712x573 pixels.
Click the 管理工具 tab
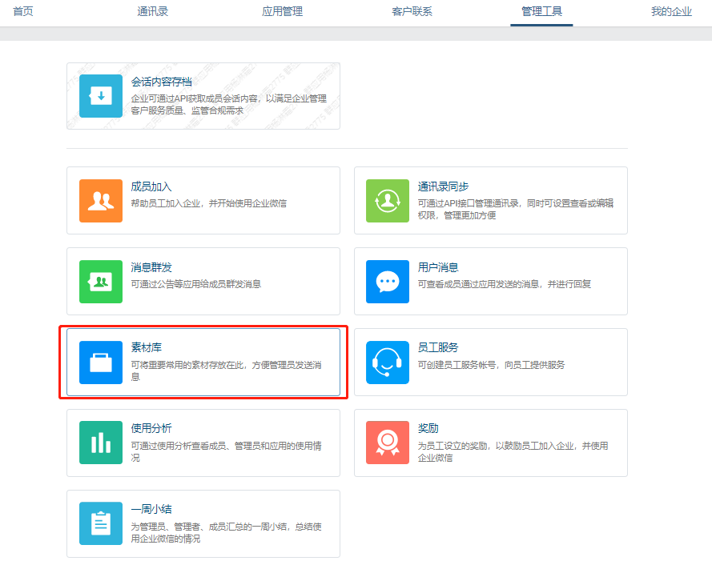pos(541,12)
